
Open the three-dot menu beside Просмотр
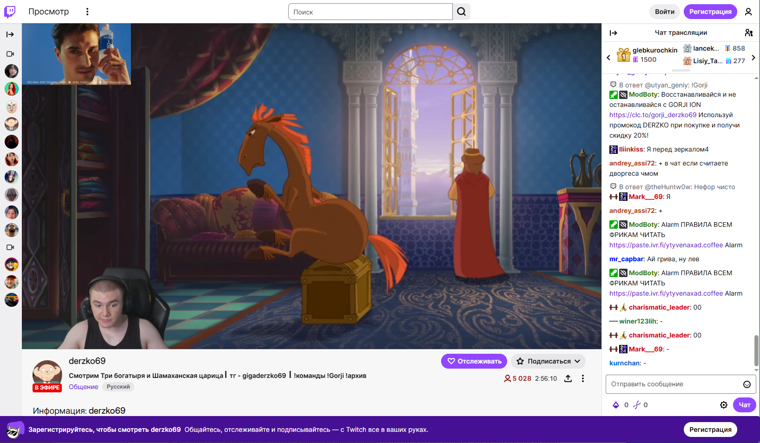coord(87,12)
